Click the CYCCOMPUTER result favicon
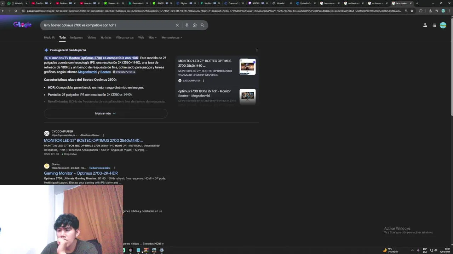 pos(47,133)
